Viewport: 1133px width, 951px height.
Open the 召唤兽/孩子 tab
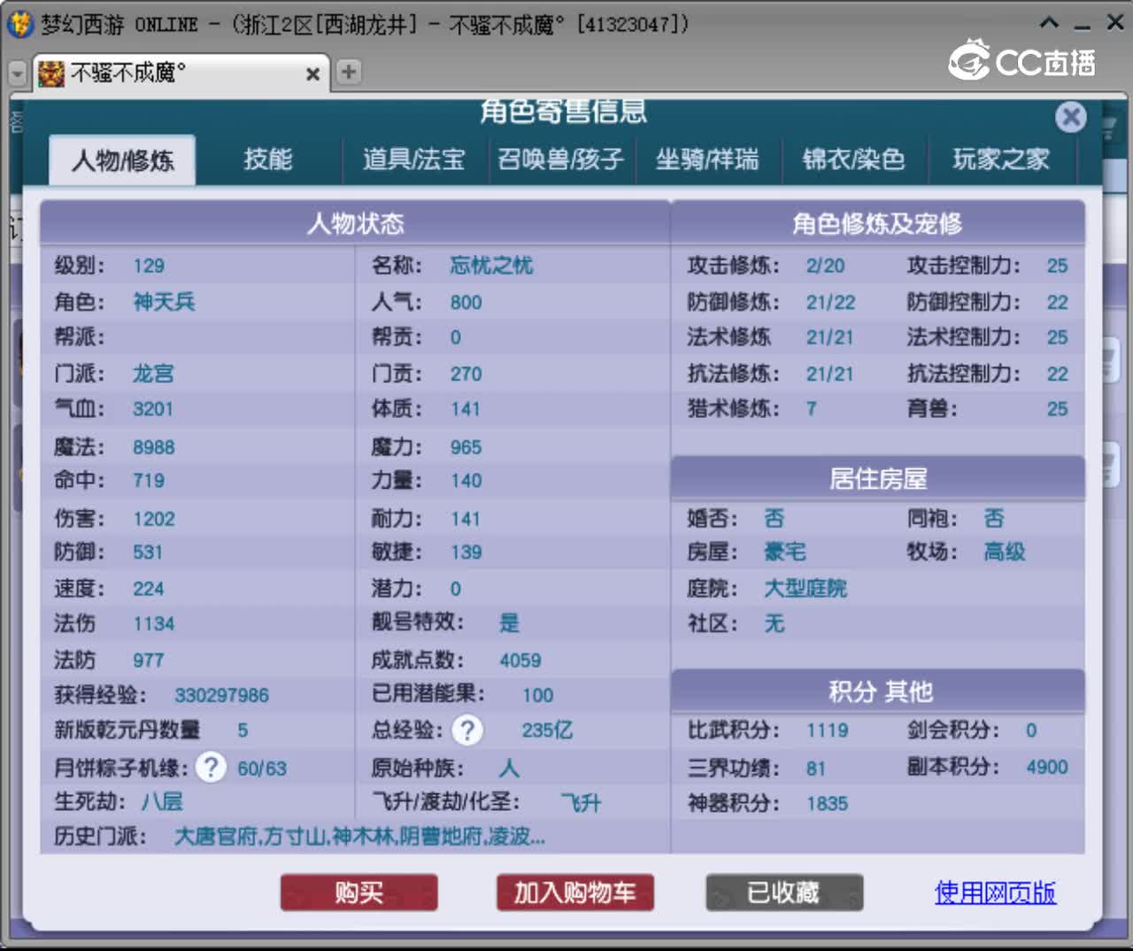click(x=561, y=159)
